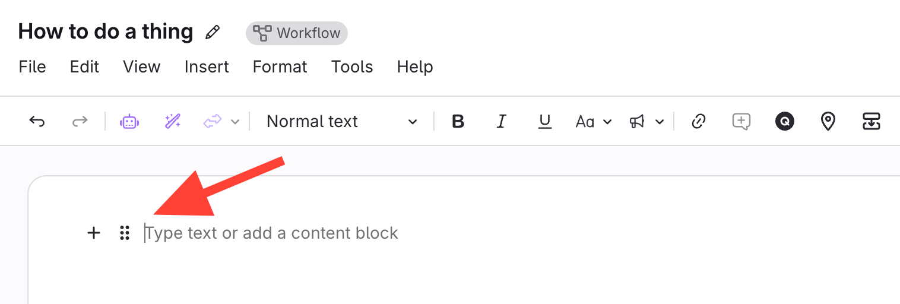Viewport: 900px width, 304px height.
Task: Open the megaphone callout dropdown
Action: pos(646,122)
